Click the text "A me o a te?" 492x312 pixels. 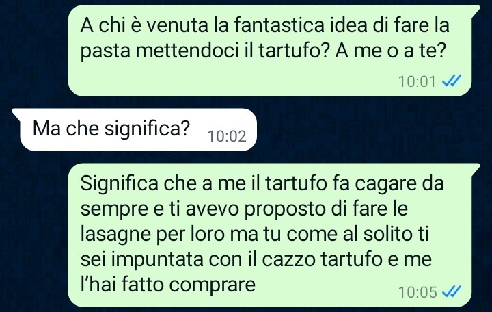(x=390, y=51)
